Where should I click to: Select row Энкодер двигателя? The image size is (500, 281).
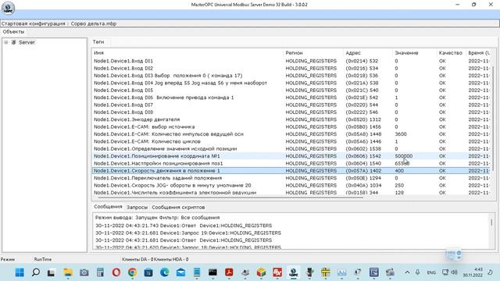[x=291, y=119]
